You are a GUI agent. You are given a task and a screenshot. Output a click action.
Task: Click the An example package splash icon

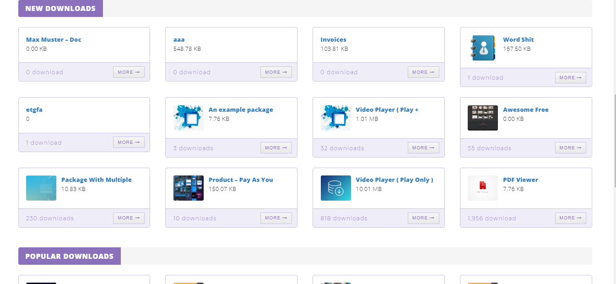pos(188,118)
